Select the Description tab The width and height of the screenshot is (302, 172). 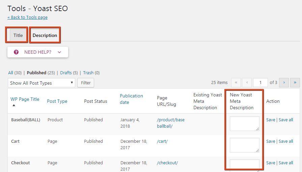click(x=45, y=35)
